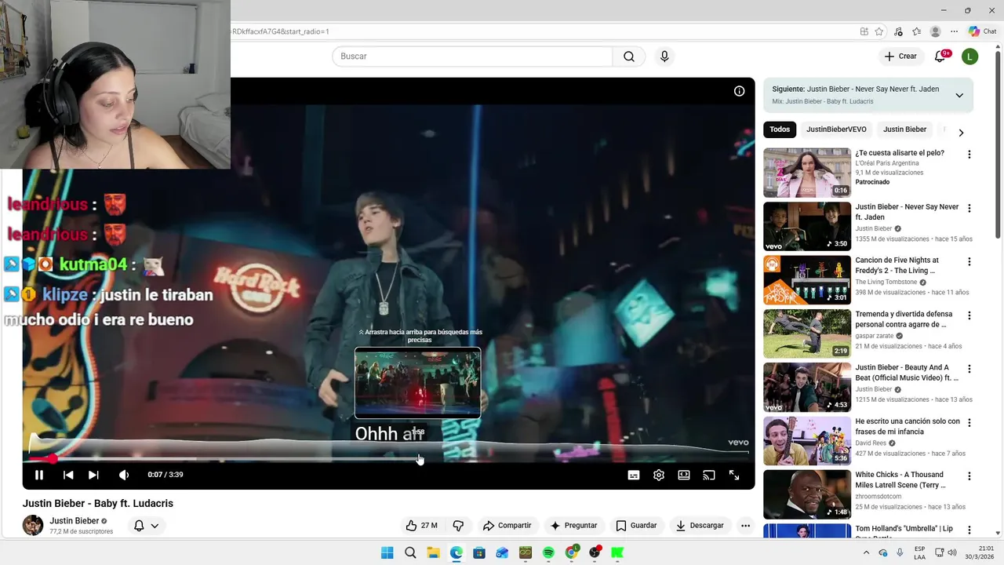Open the subscription notification bell dropdown

pos(146,526)
